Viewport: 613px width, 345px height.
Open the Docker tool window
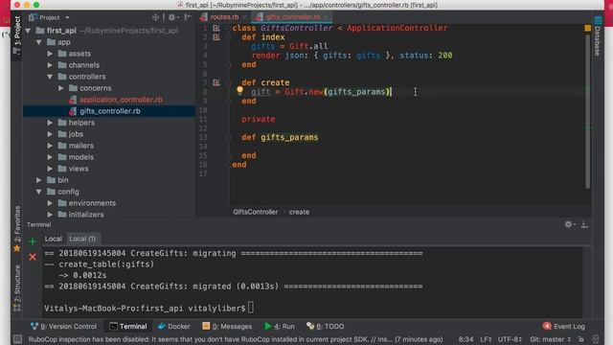174,326
